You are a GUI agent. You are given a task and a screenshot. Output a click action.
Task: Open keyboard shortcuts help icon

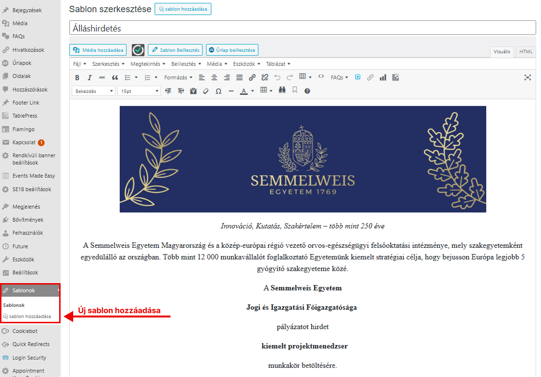307,91
